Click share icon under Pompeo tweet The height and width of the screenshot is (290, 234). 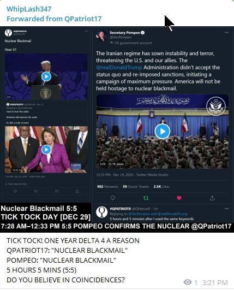tap(212, 198)
